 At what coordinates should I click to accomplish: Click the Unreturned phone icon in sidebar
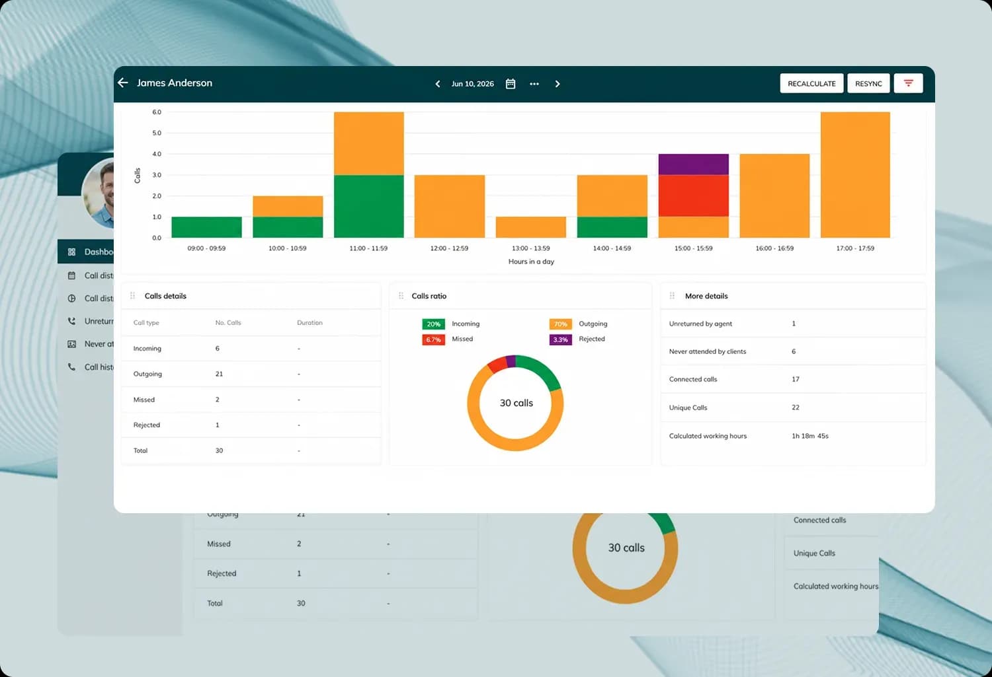click(71, 321)
